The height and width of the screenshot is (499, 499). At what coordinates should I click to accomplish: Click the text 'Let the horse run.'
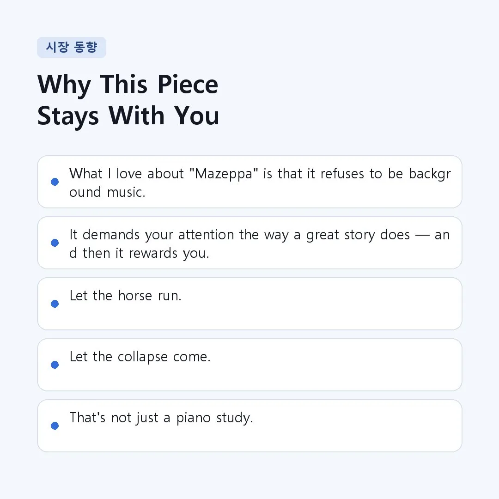[125, 296]
